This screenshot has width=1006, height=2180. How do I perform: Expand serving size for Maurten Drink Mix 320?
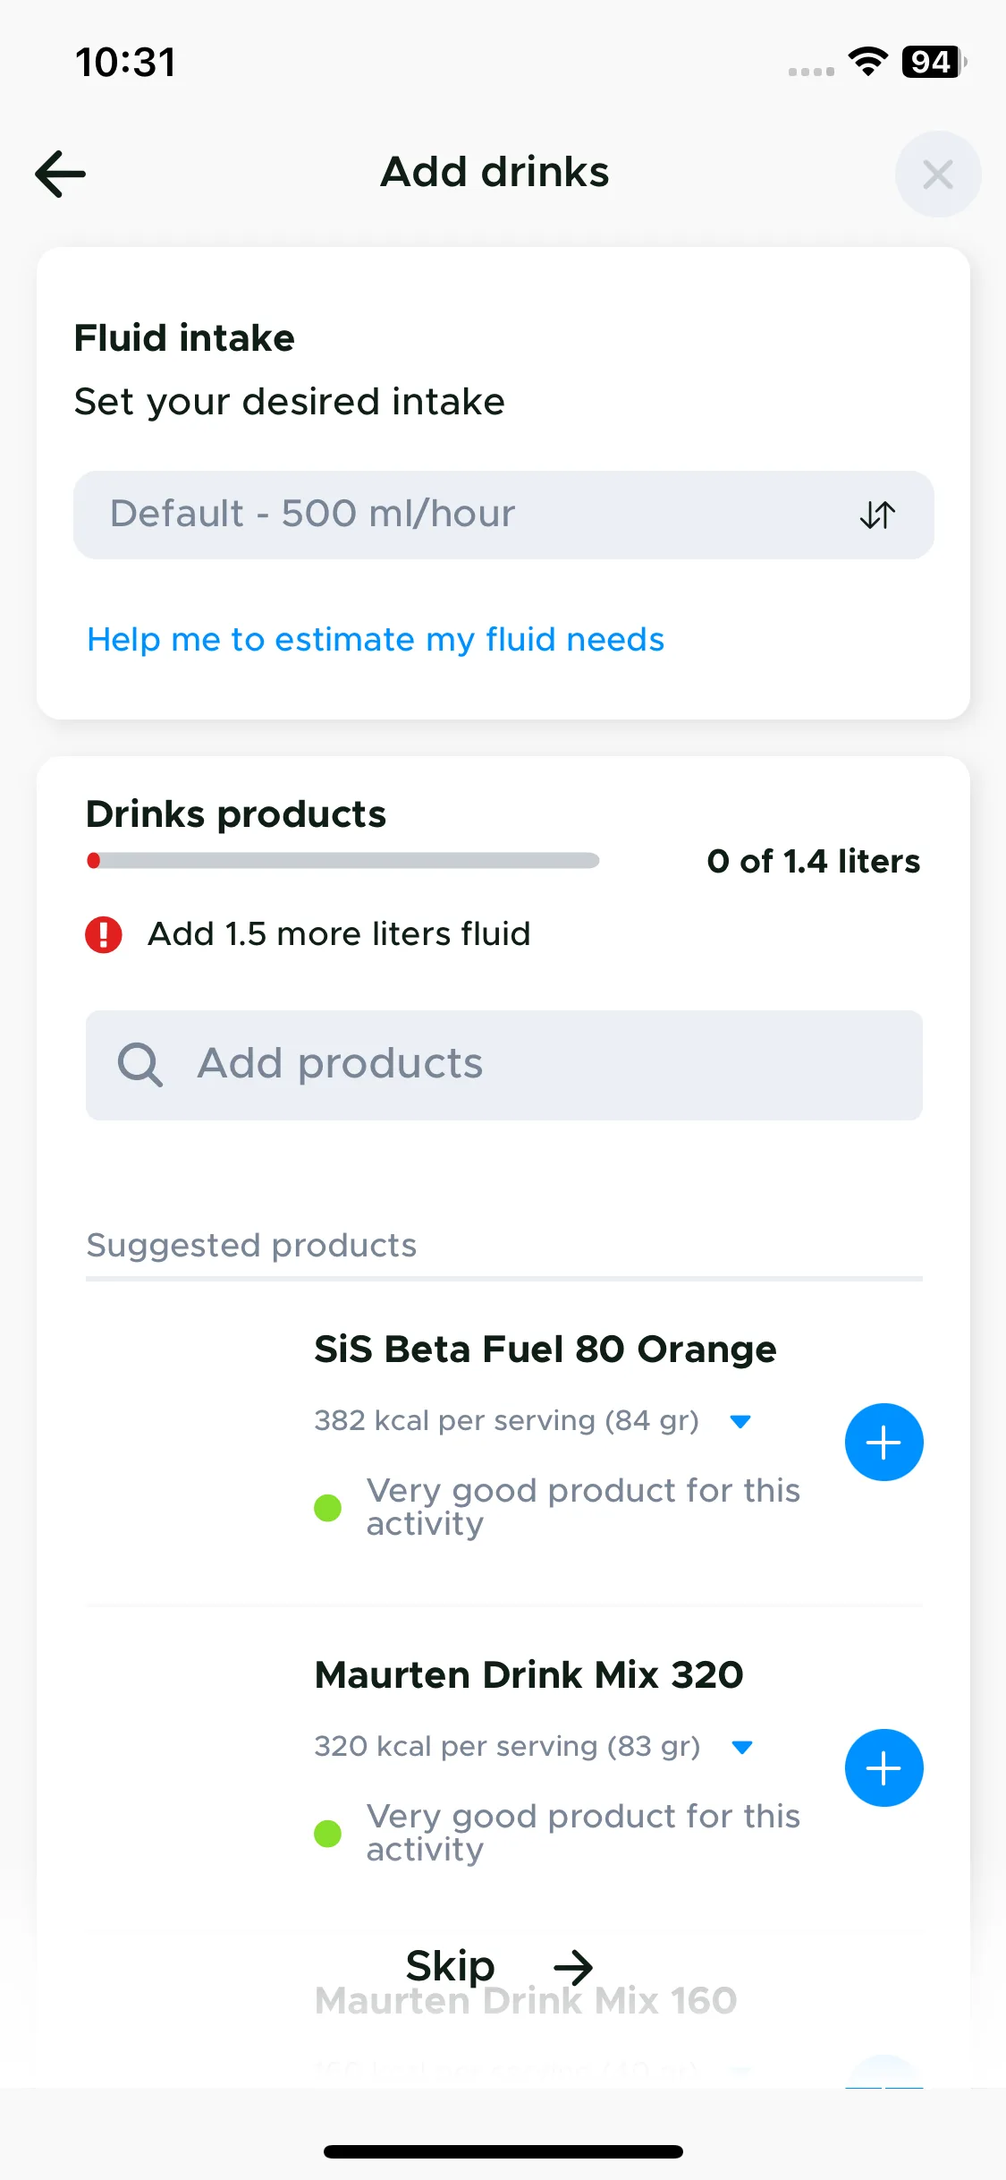coord(741,1747)
